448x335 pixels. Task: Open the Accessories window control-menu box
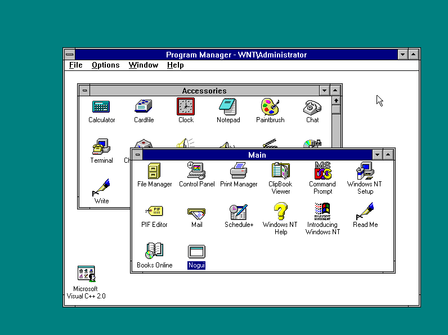84,90
